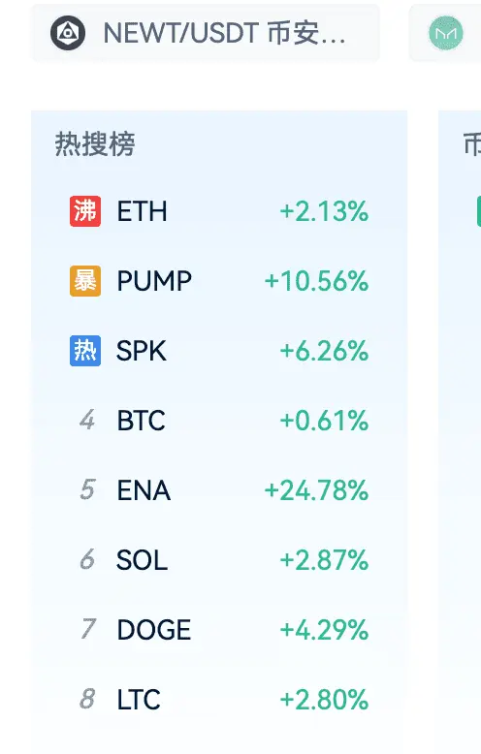This screenshot has height=754, width=481.
Task: Click the blue 热 badge beside SPK
Action: 85,351
